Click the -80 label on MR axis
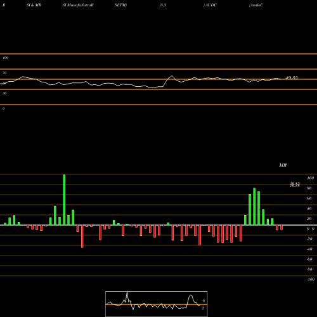 (x=309, y=269)
